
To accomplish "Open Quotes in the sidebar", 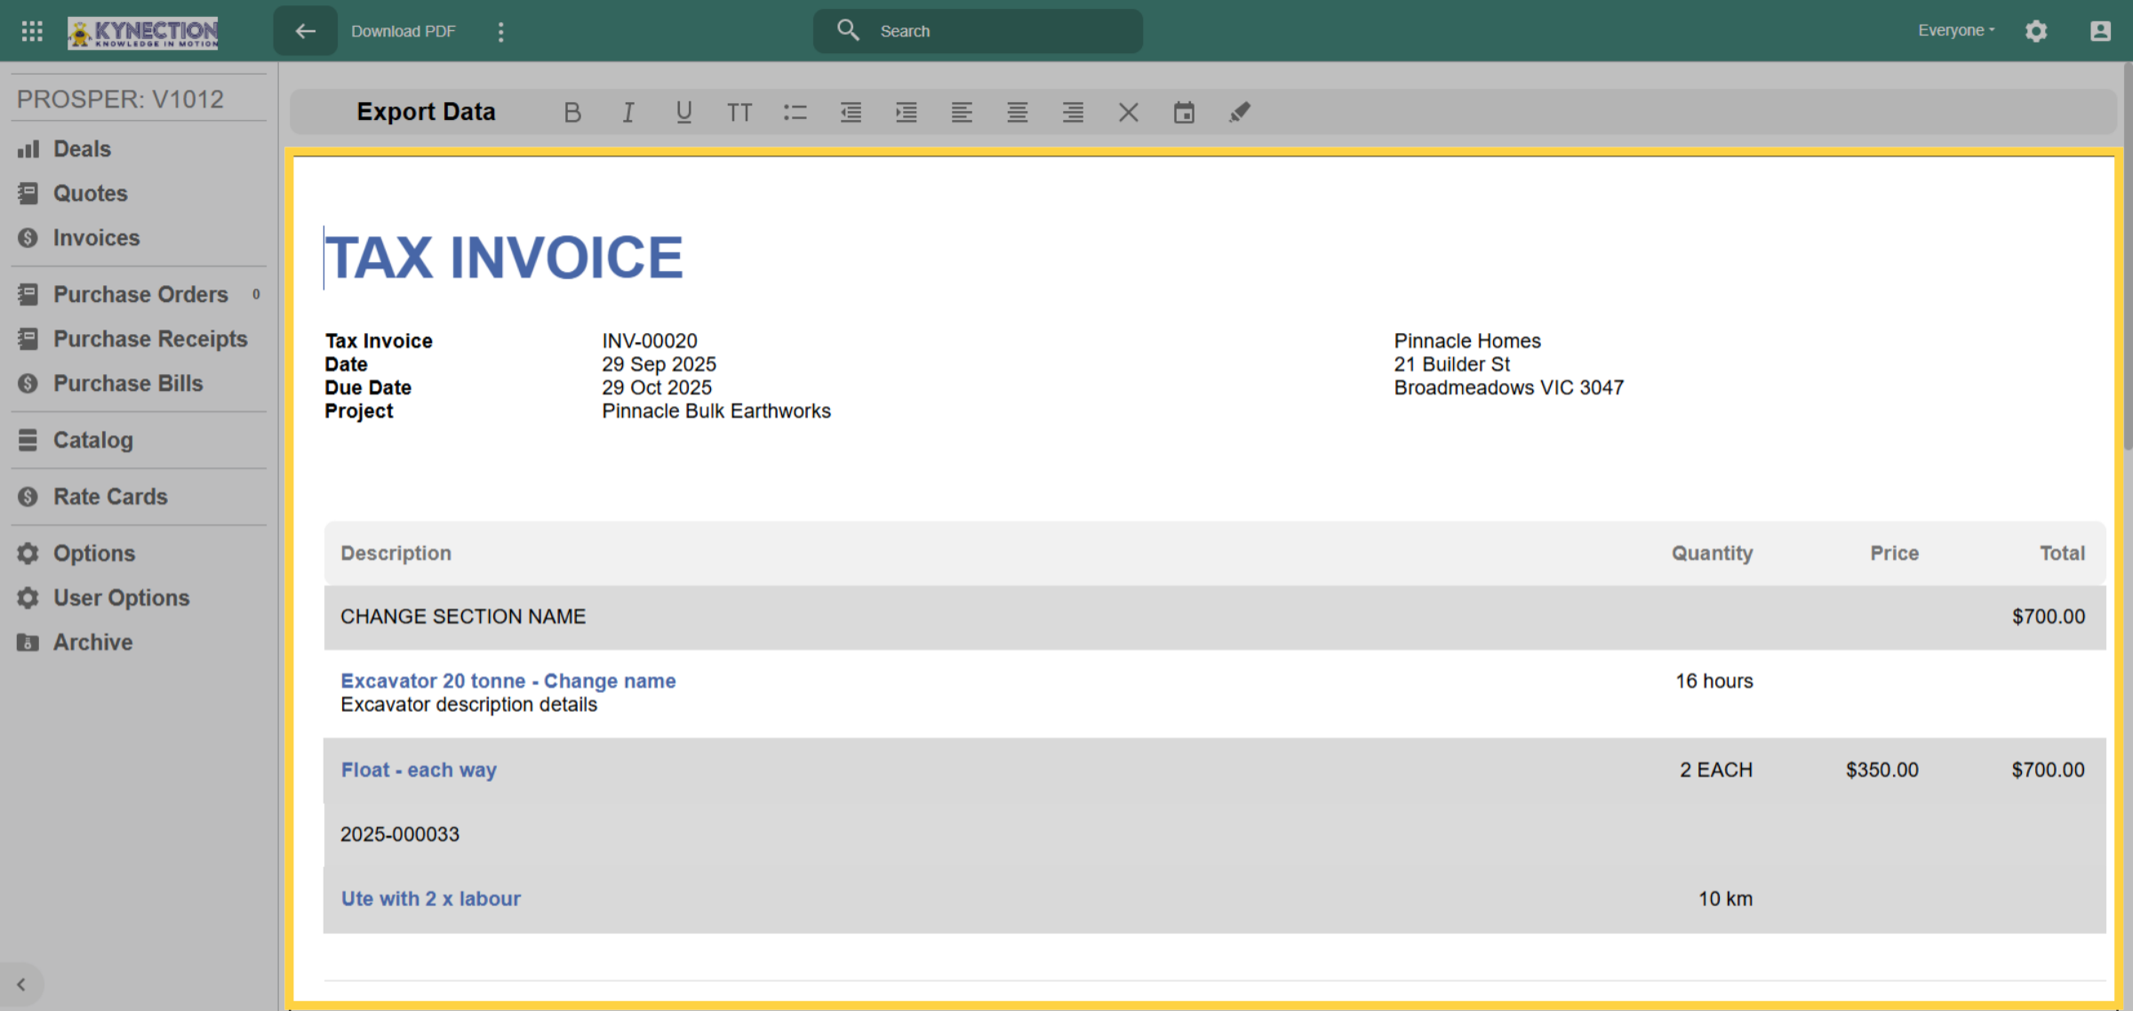I will tap(90, 193).
